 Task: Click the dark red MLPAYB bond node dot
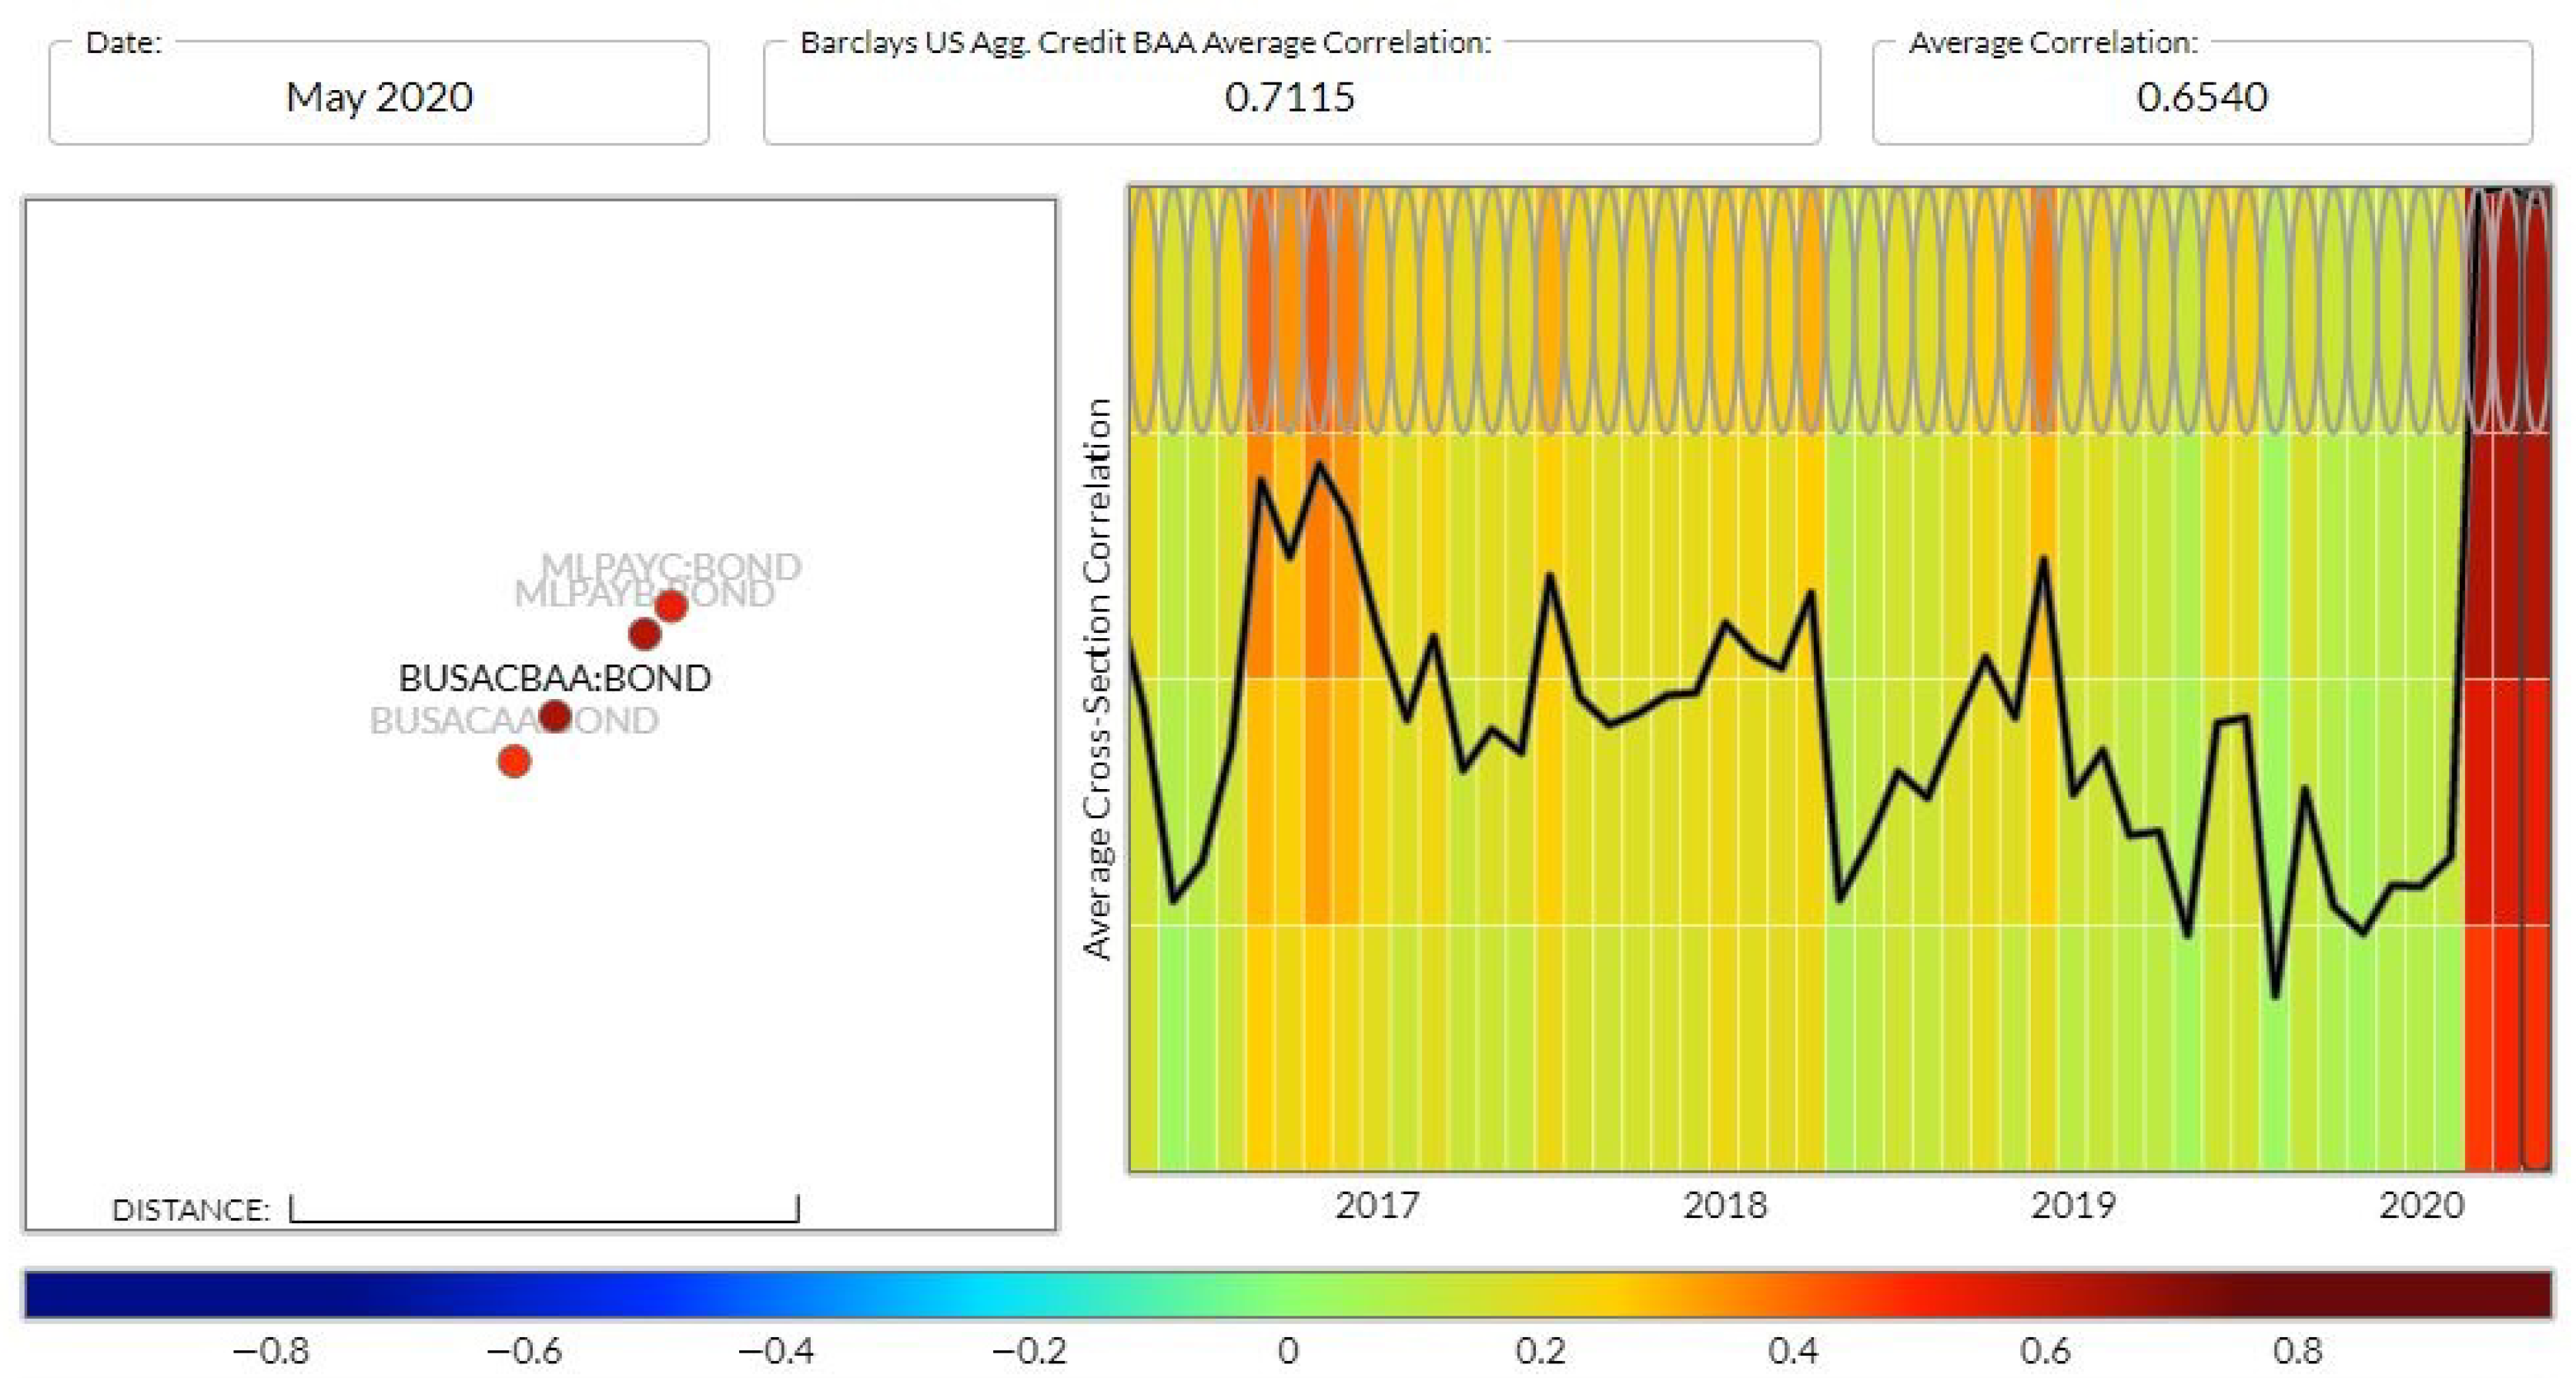click(x=645, y=633)
